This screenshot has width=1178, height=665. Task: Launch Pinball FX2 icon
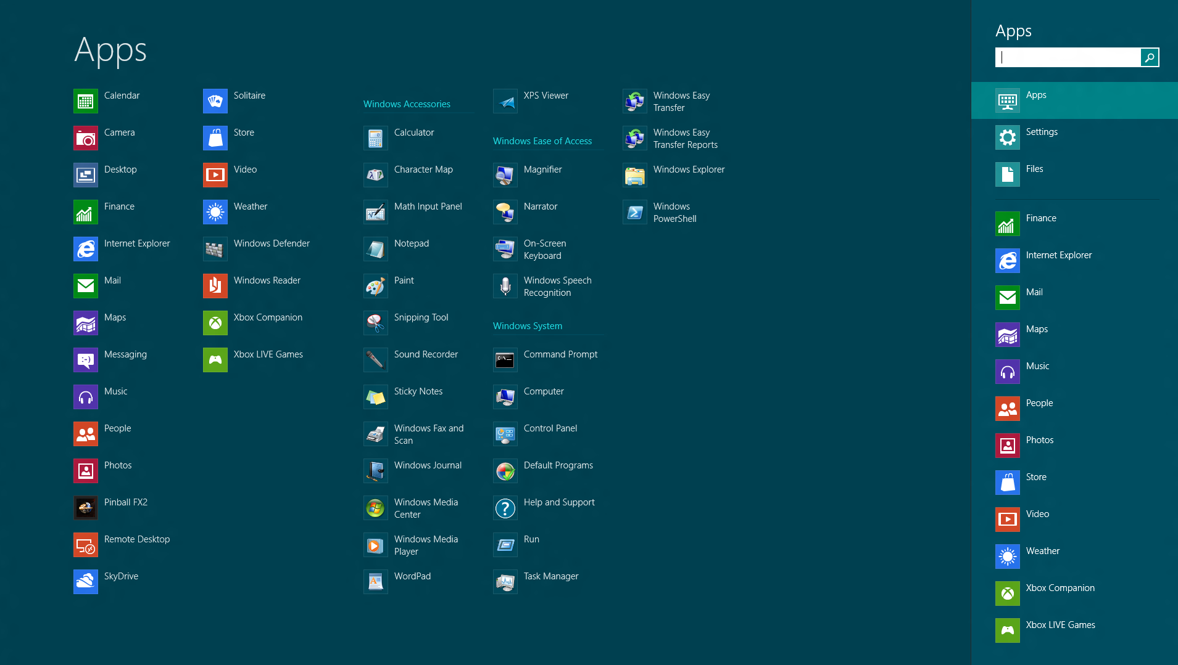(85, 508)
